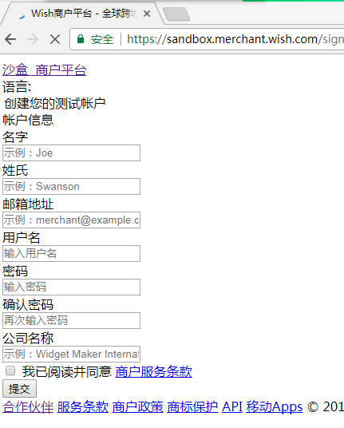Click the browser forward arrow

tap(33, 39)
